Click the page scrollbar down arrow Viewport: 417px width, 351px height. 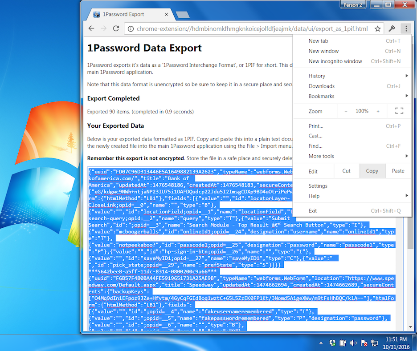411,327
